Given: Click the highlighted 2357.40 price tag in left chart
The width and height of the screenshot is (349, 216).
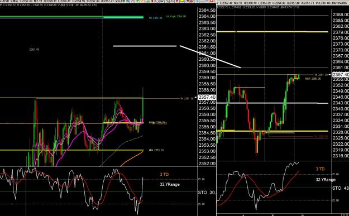Looking at the screenshot, I should [x=207, y=97].
